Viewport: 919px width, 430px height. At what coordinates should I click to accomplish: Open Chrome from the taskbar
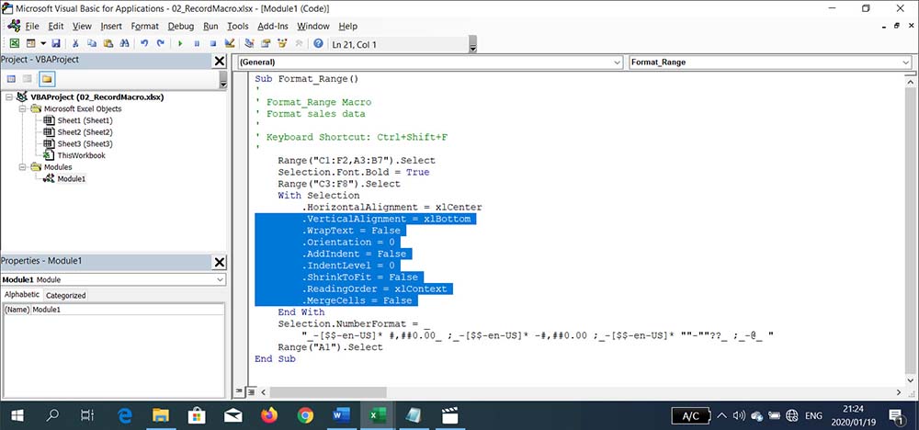305,416
